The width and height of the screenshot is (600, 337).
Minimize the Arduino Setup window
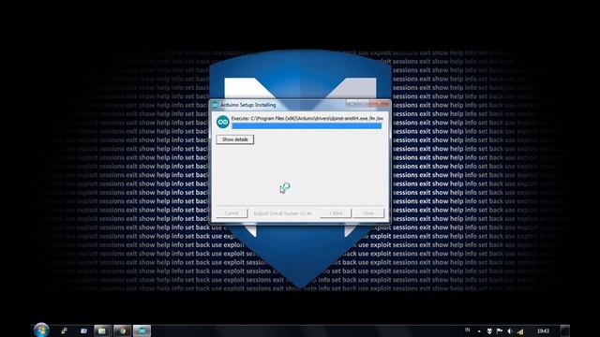[352, 104]
